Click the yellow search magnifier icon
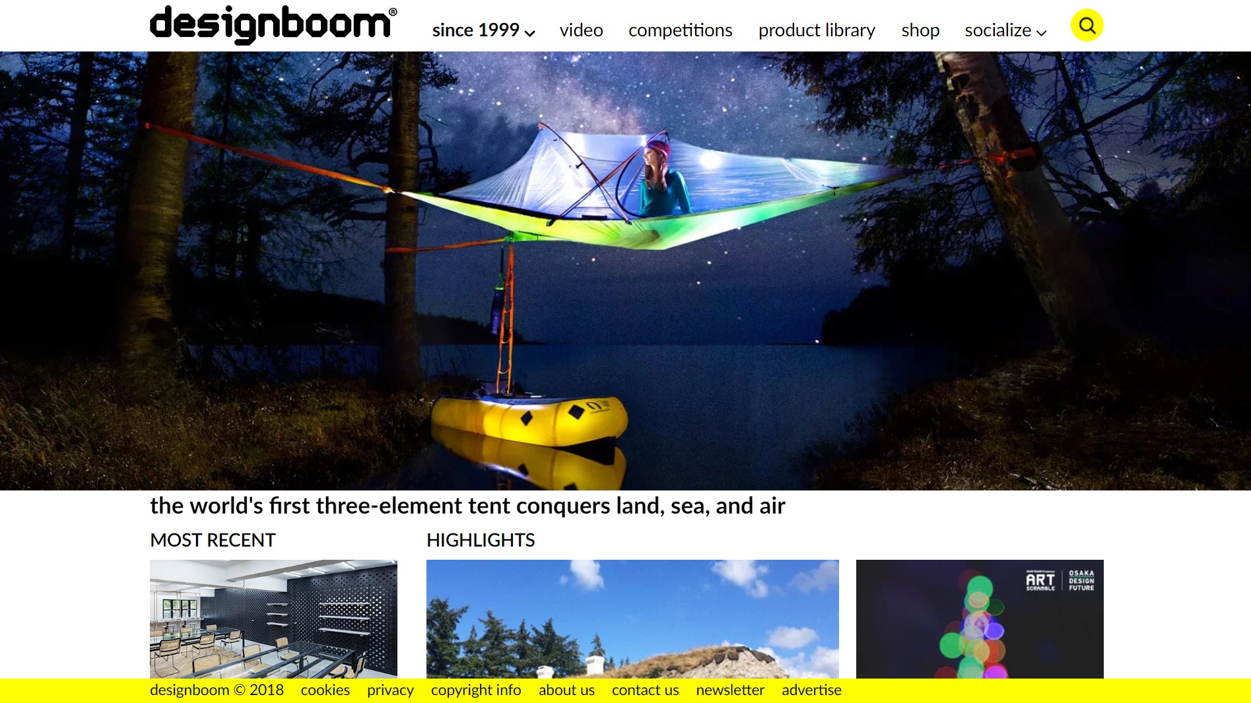The image size is (1251, 703). tap(1087, 26)
